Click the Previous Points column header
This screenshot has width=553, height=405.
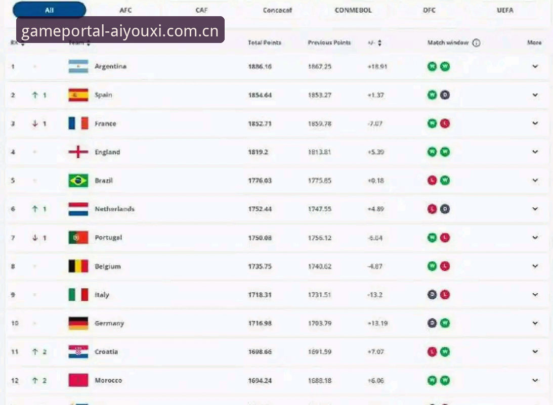329,42
